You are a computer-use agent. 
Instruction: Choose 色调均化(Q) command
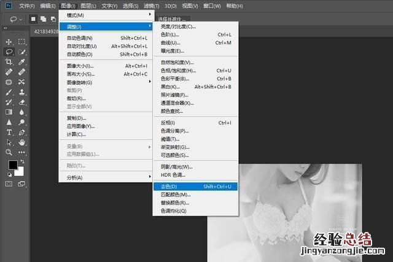click(195, 211)
